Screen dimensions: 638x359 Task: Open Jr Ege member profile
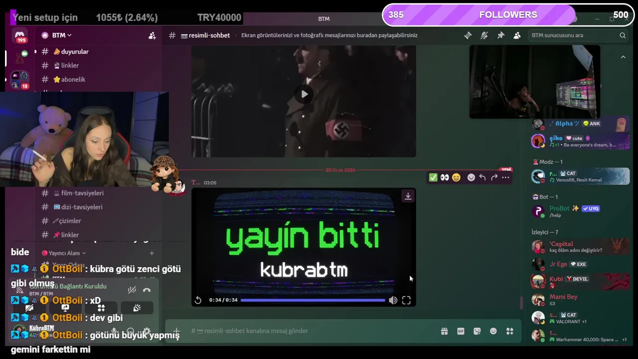coord(580,264)
